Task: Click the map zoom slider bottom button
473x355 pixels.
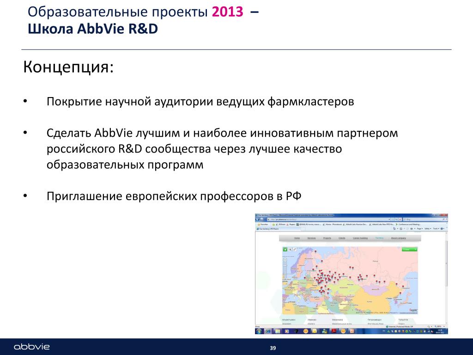Action: point(285,279)
